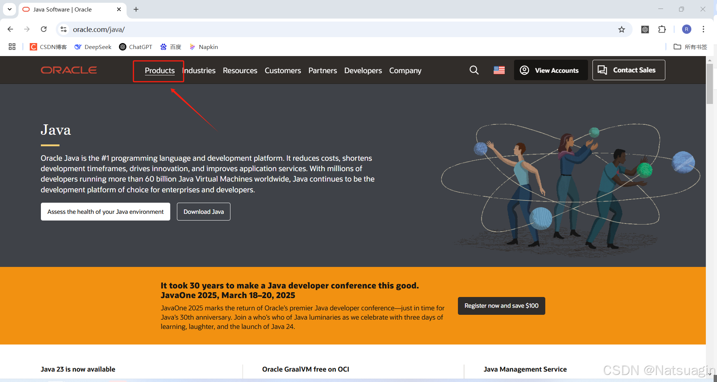Click the spiral extension icon beside the puzzle icon
This screenshot has height=382, width=717.
coord(645,29)
